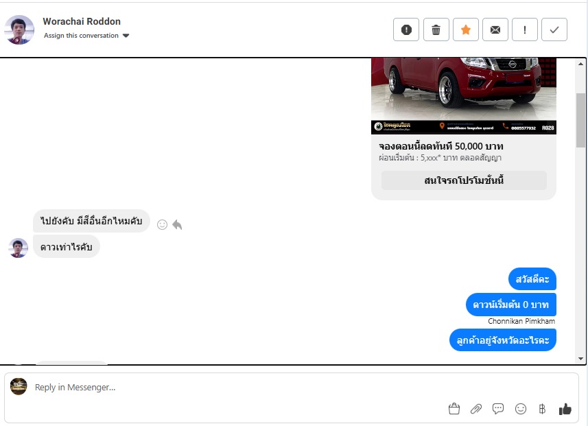588x426 pixels.
Task: Delete conversation with trash icon
Action: [436, 29]
